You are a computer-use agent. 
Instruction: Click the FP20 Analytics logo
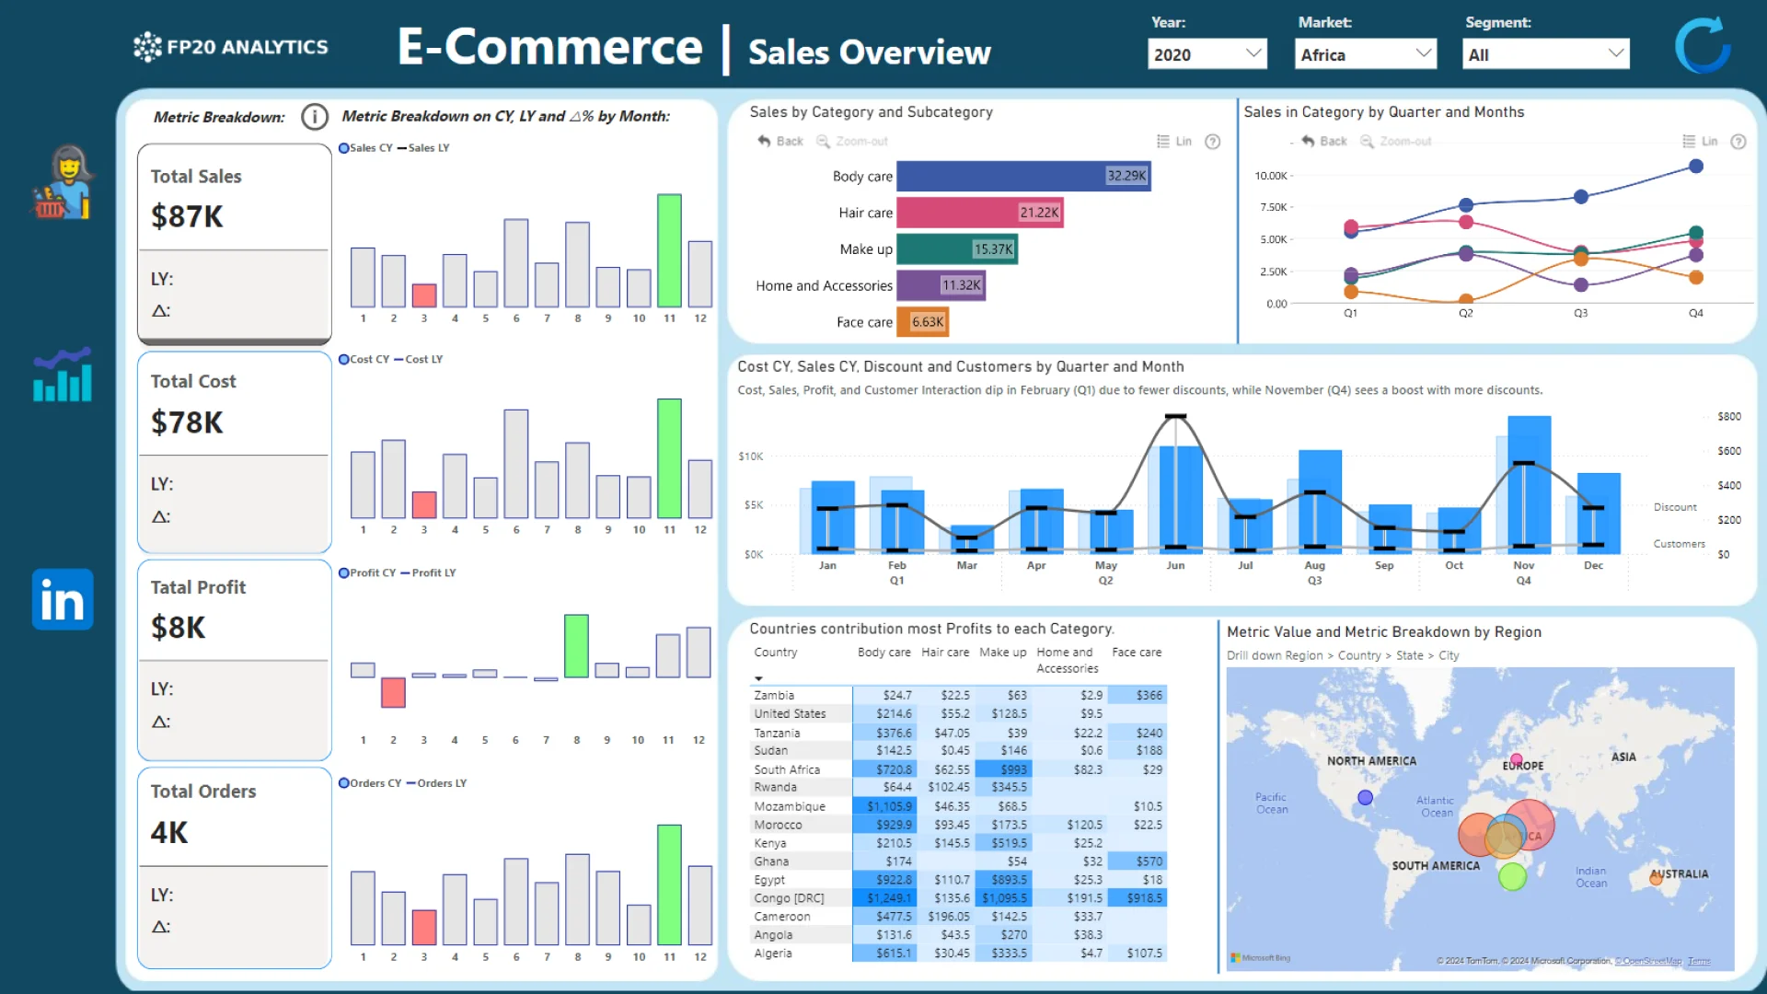point(230,47)
